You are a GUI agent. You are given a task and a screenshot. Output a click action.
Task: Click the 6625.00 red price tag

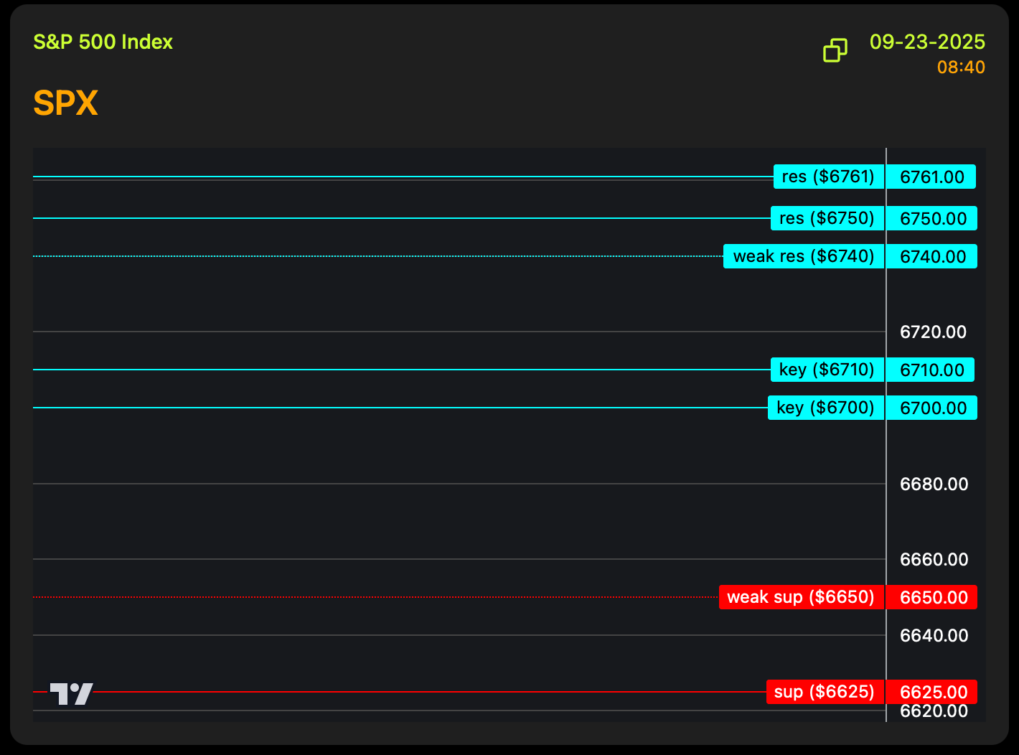coord(932,693)
